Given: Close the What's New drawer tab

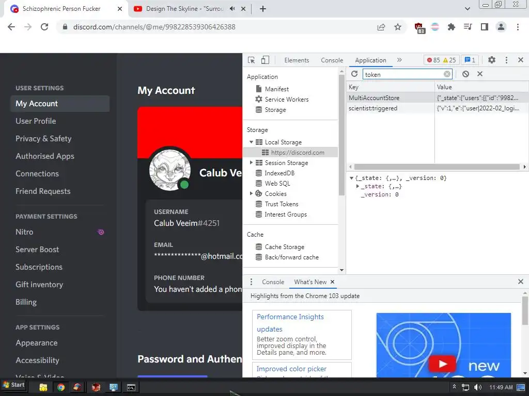Looking at the screenshot, I should (332, 282).
